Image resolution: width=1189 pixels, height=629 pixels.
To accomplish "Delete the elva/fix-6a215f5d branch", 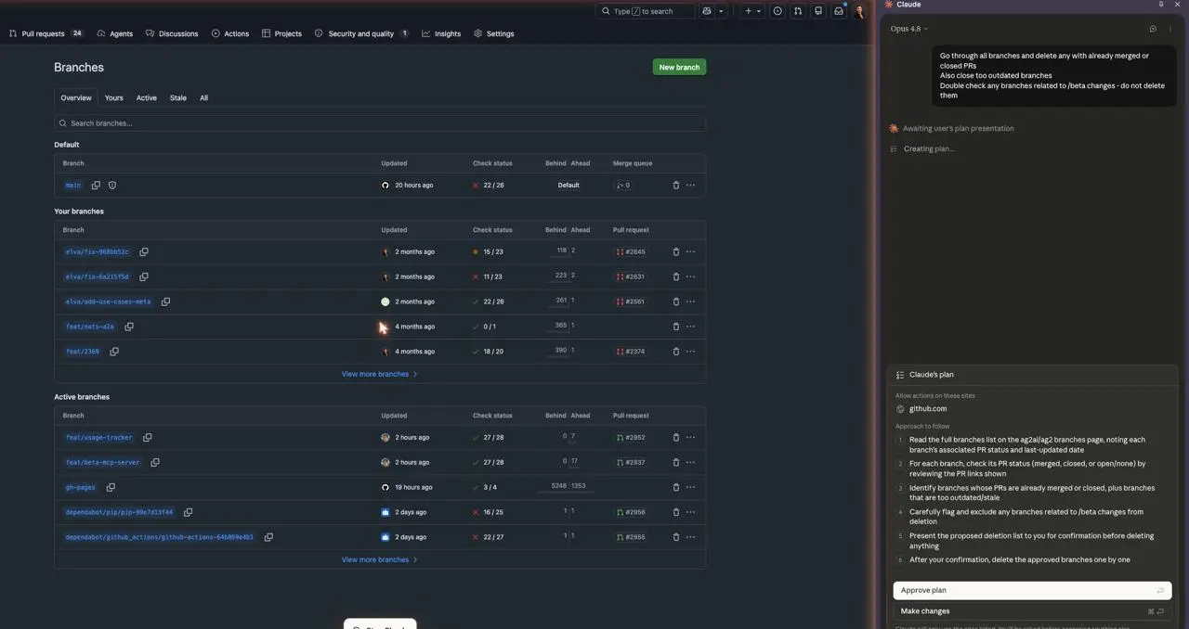I will point(676,276).
